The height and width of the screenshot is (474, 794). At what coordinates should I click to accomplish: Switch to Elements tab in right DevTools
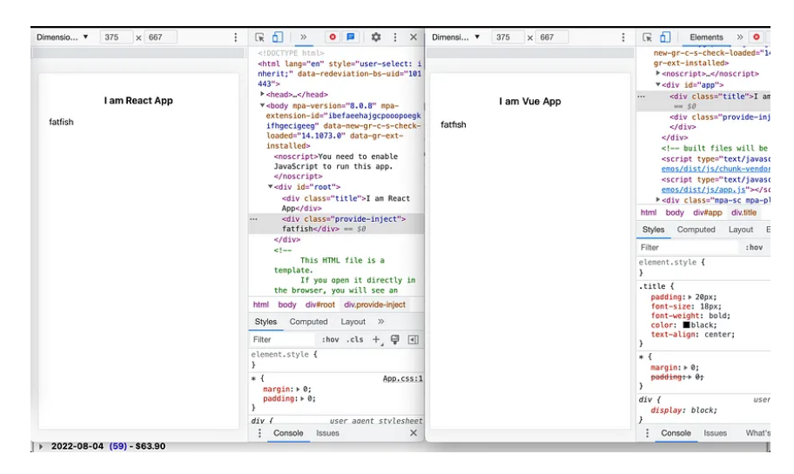706,37
